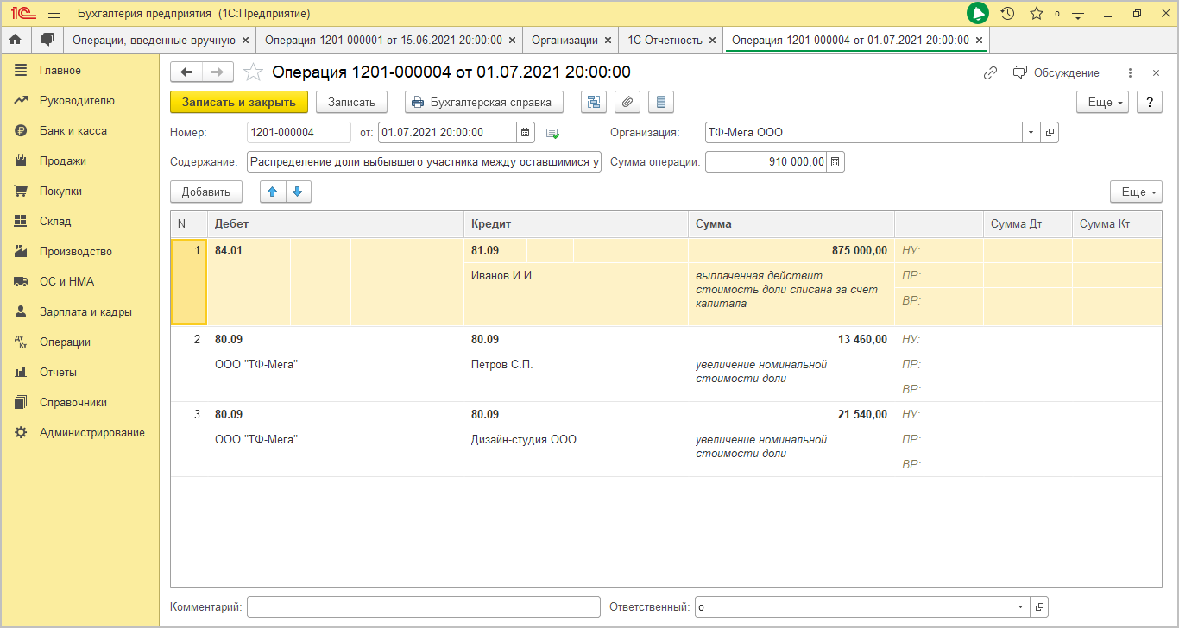The height and width of the screenshot is (628, 1179).
Task: Open the vertical three-dot form menu
Action: [1131, 73]
